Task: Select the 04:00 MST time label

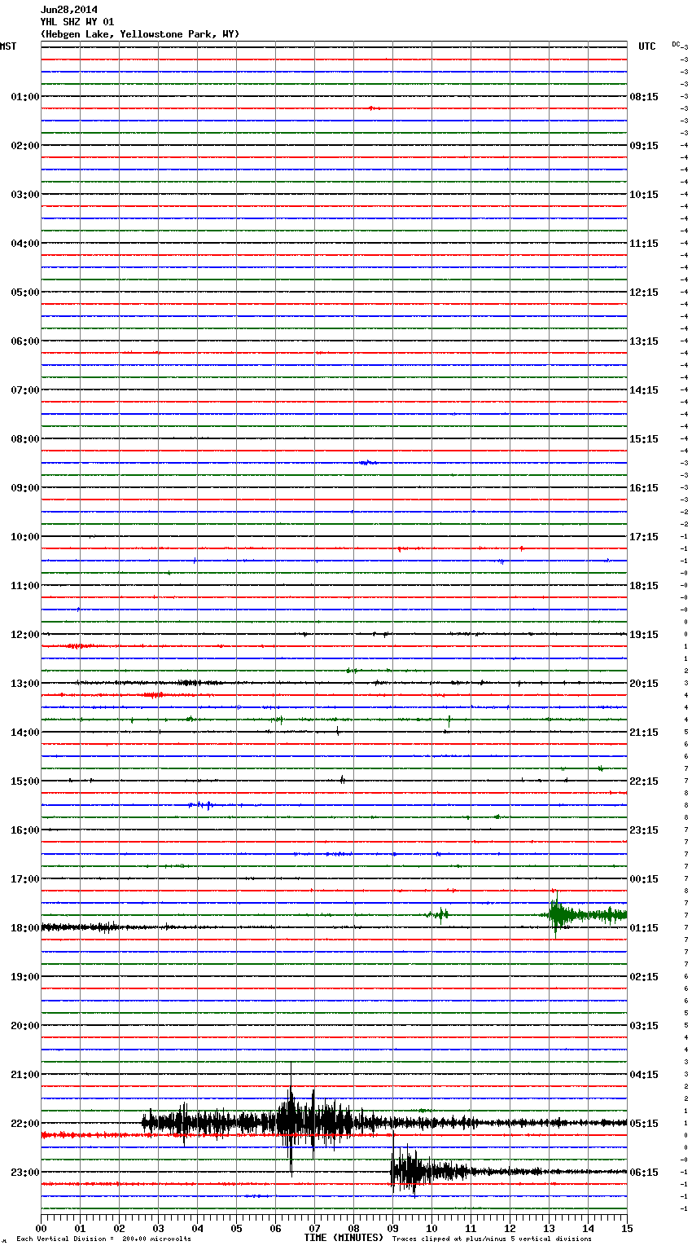Action: [x=25, y=244]
